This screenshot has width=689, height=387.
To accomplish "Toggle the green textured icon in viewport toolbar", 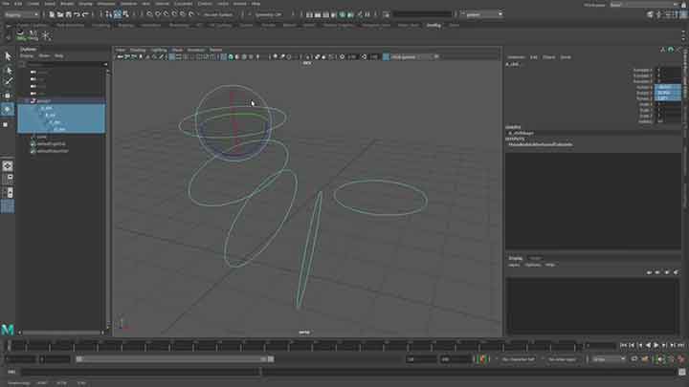I will [231, 56].
